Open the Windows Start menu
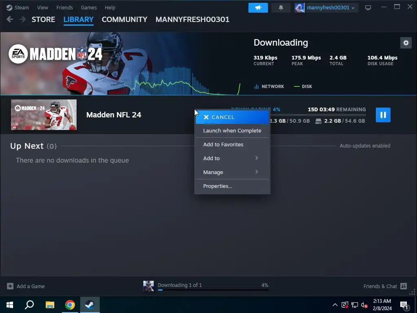Viewport: 417px width, 313px height. point(10,305)
